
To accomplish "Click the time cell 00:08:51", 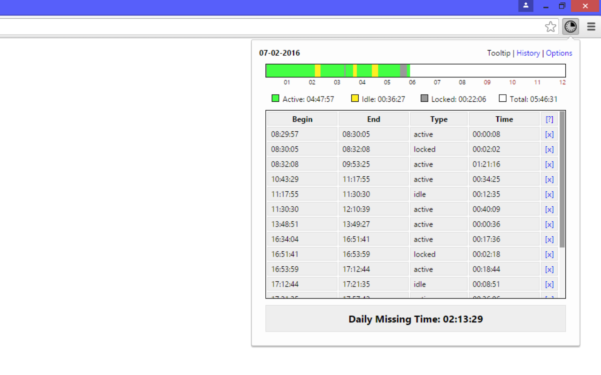I will (x=504, y=284).
